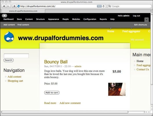This screenshot has width=153, height=116.
Task: Open the Modules admin menu
Action: (76, 19)
